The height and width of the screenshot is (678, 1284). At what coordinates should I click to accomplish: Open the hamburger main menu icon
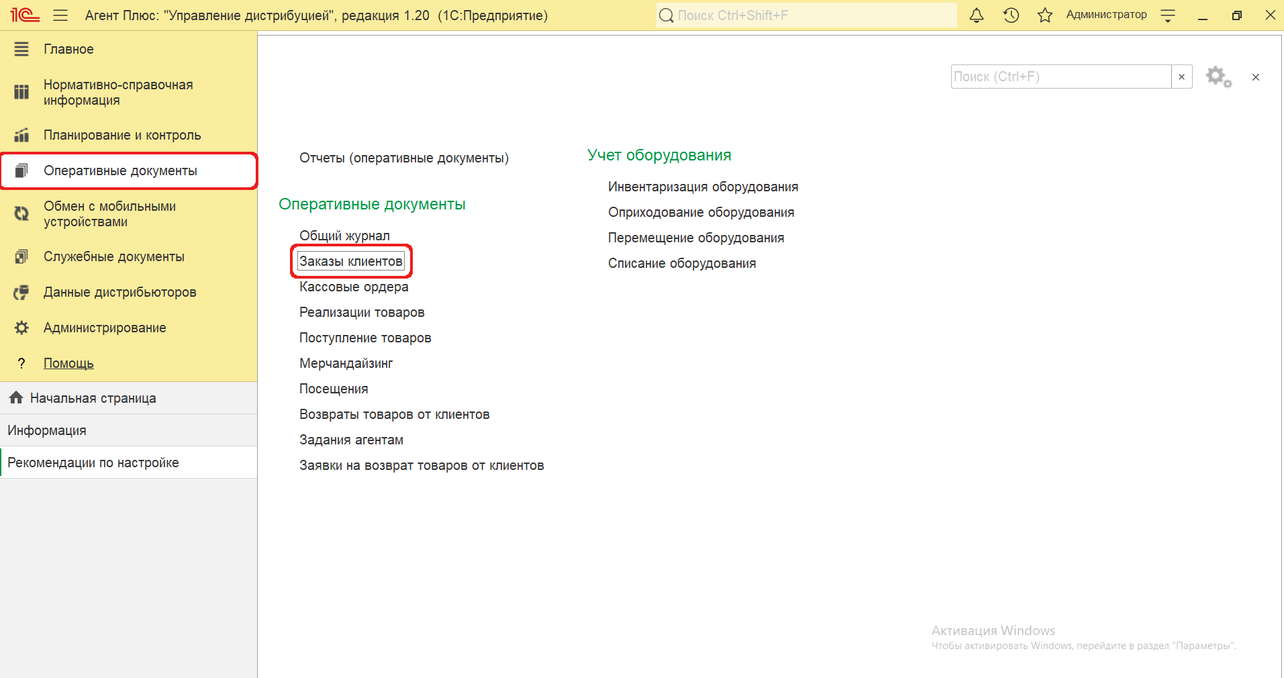60,15
